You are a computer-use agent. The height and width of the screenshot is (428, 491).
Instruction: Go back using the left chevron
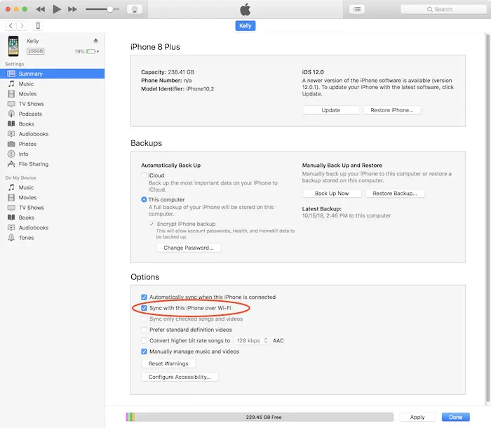pos(11,26)
